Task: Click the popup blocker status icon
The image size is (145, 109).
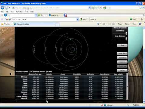Action: point(102,105)
